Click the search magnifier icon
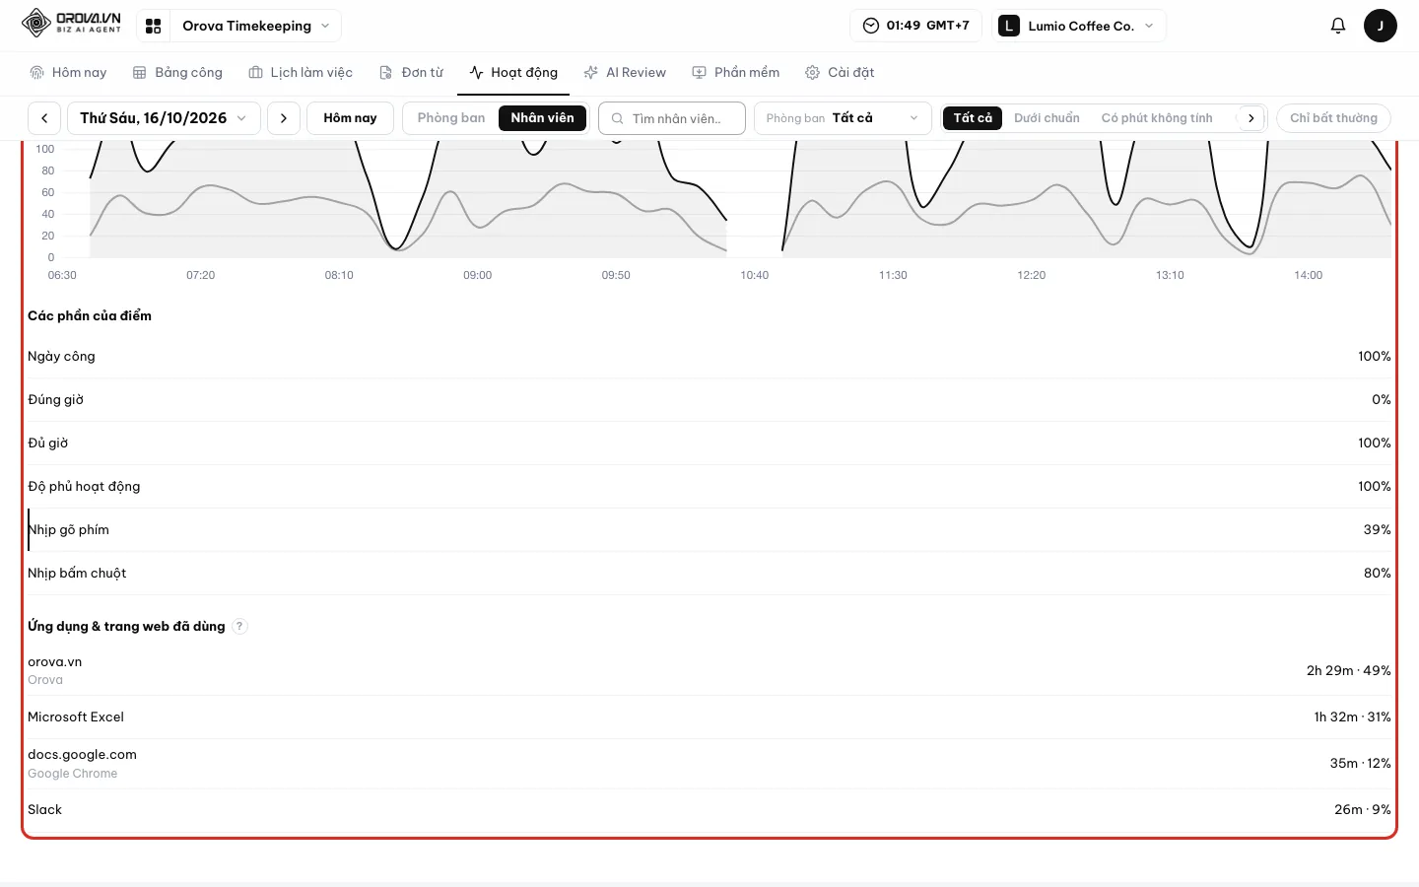1419x887 pixels. click(x=618, y=118)
